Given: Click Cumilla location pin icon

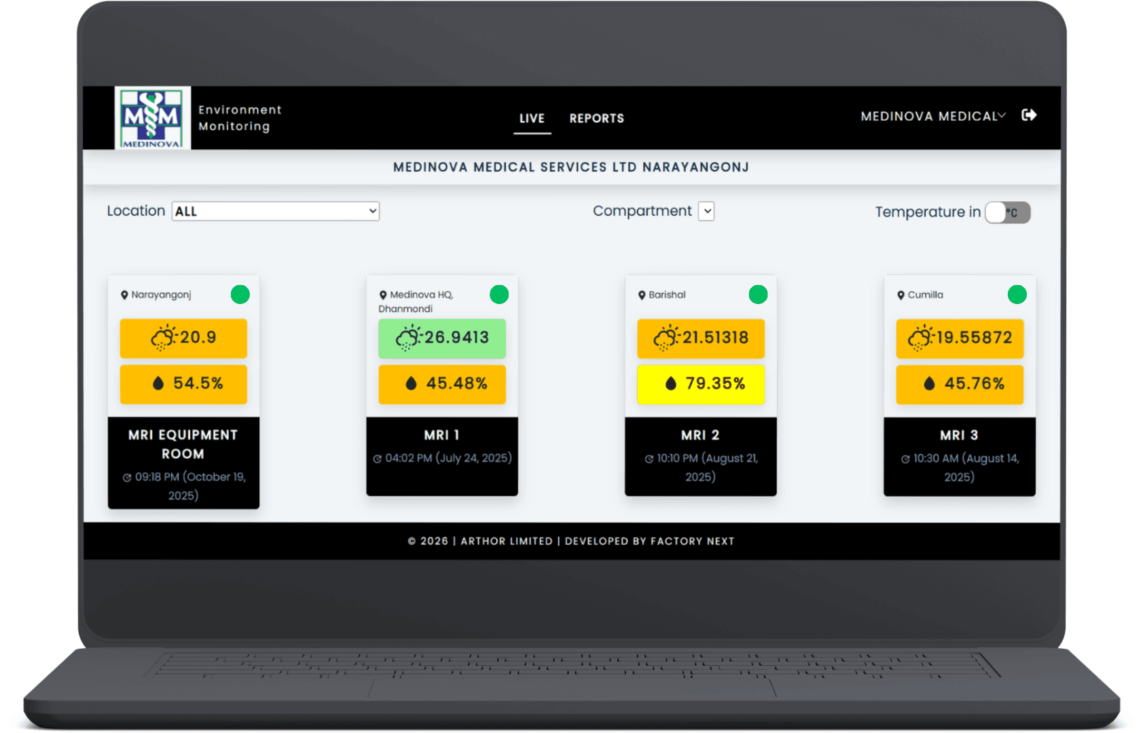Looking at the screenshot, I should click(901, 295).
